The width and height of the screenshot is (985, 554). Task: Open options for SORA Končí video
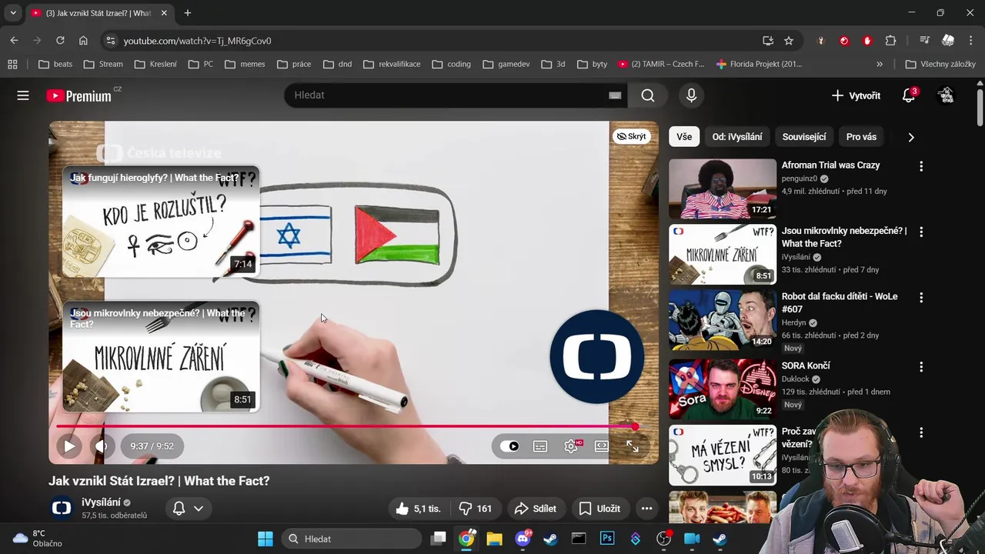pyautogui.click(x=921, y=367)
